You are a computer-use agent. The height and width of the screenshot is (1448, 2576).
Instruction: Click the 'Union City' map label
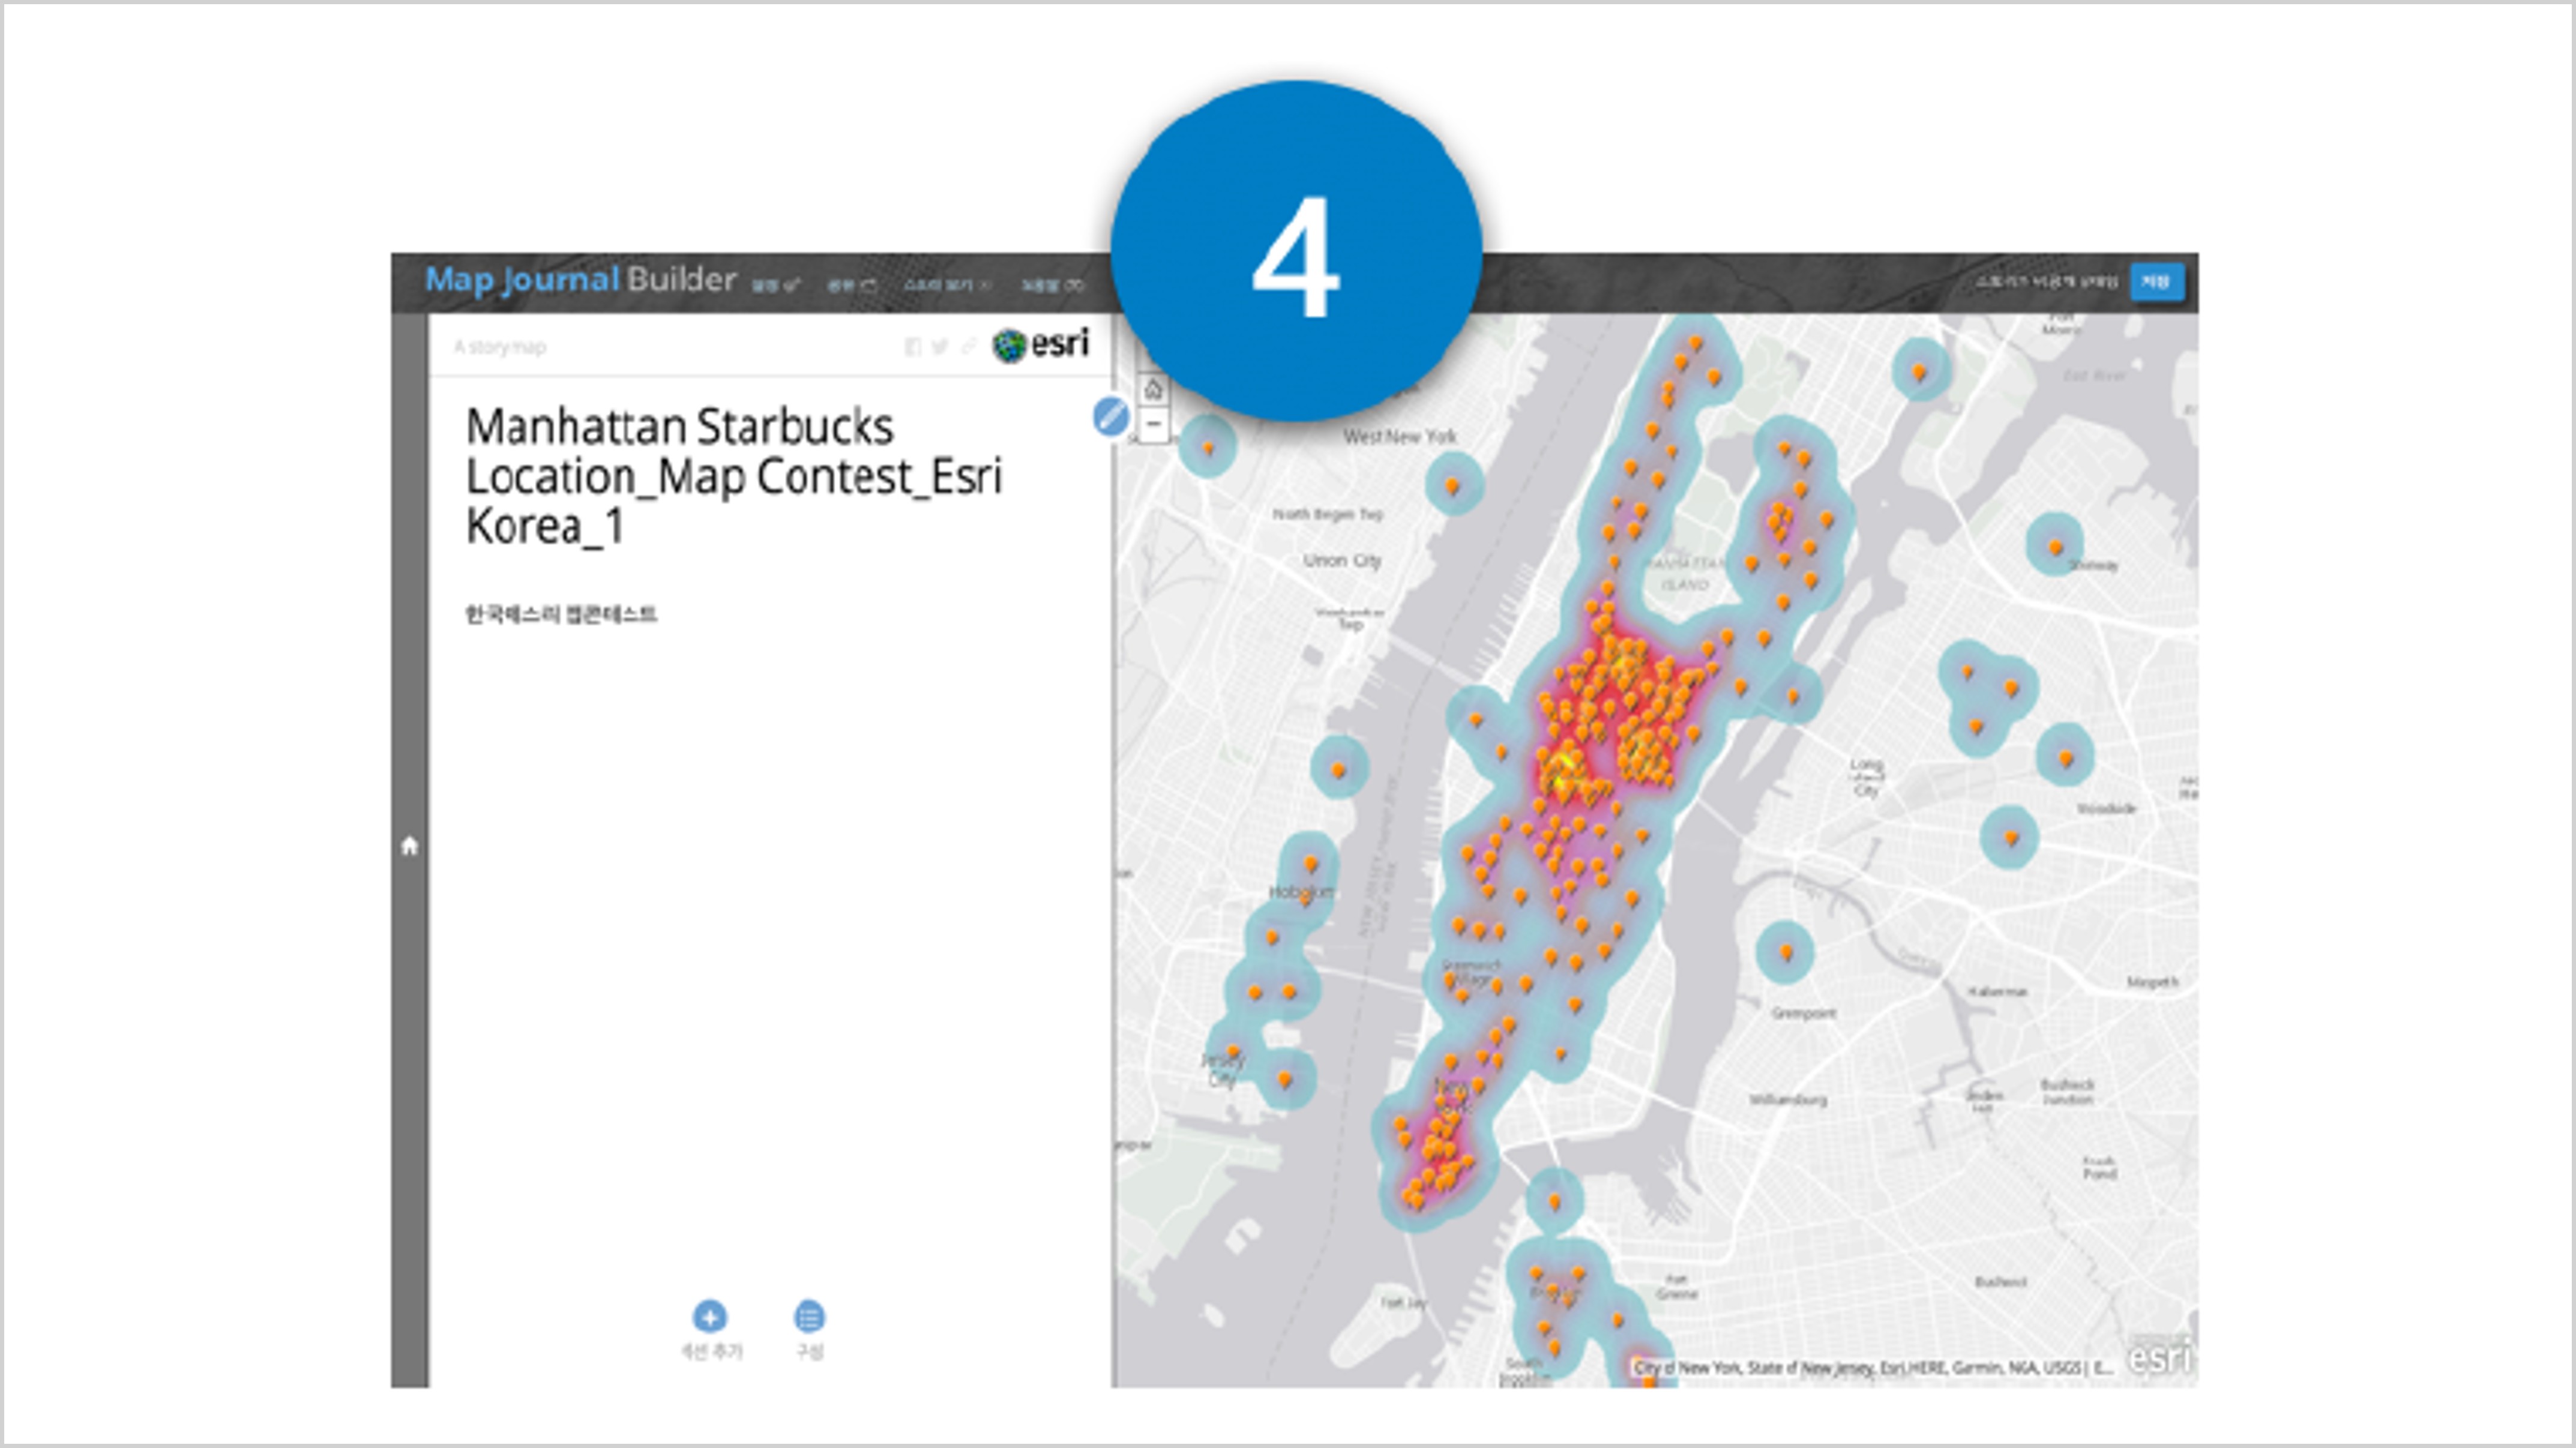coord(1342,561)
